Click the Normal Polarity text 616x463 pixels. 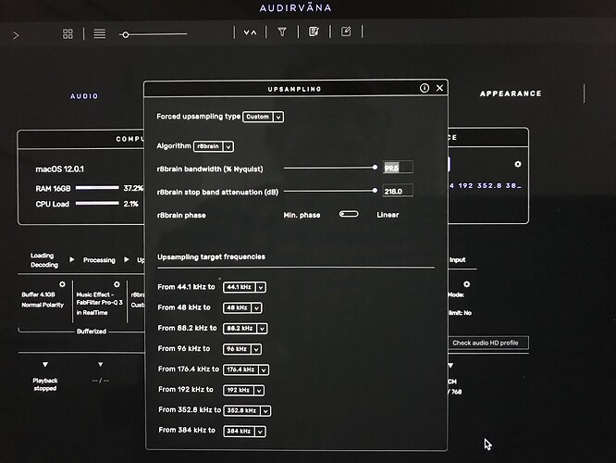[43, 305]
